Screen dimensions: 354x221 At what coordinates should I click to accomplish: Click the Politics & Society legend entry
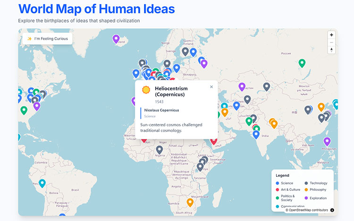pyautogui.click(x=286, y=198)
